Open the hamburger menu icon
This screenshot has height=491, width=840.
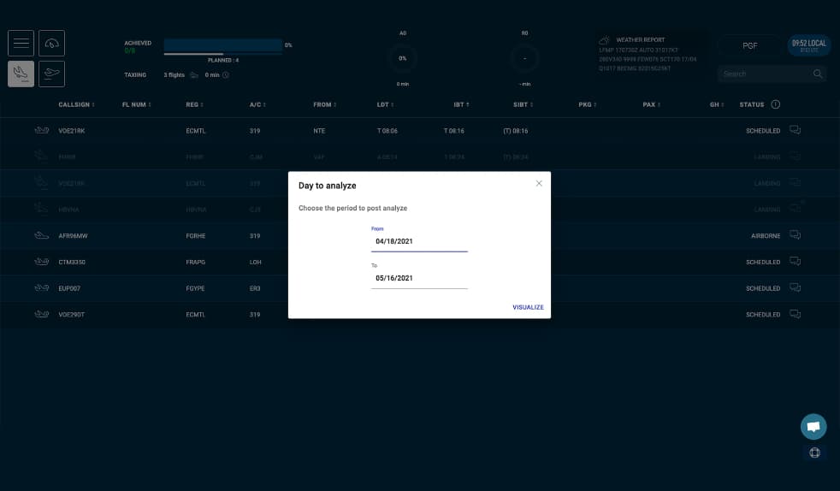[21, 44]
